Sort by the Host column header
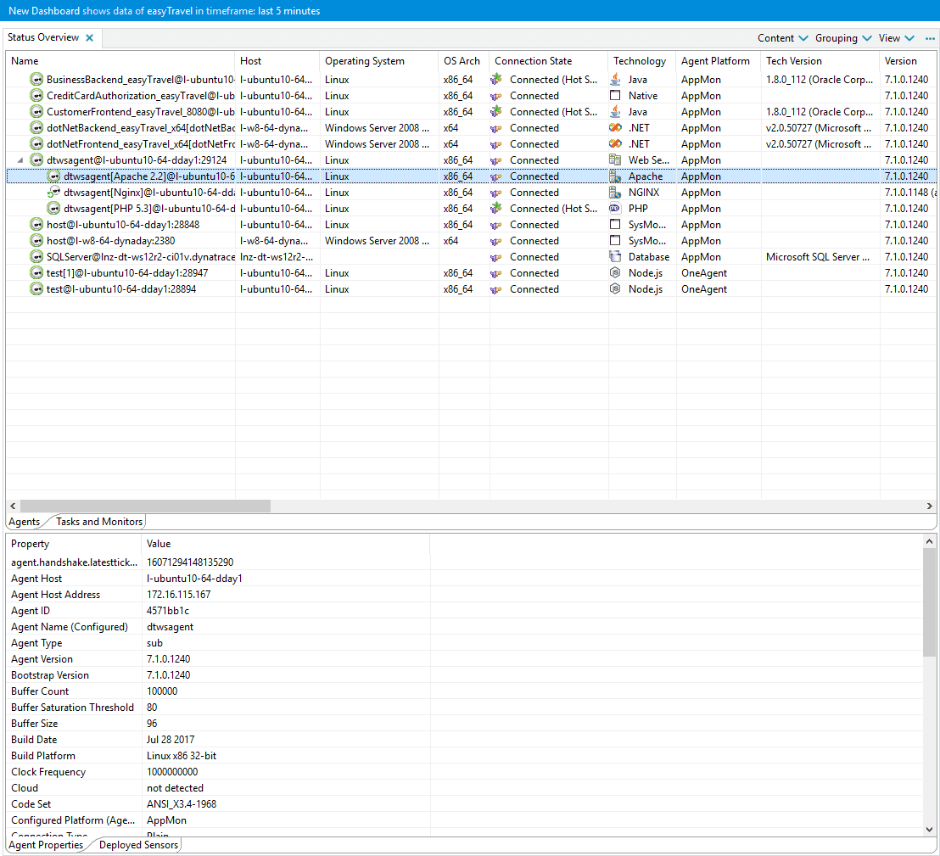 tap(277, 60)
